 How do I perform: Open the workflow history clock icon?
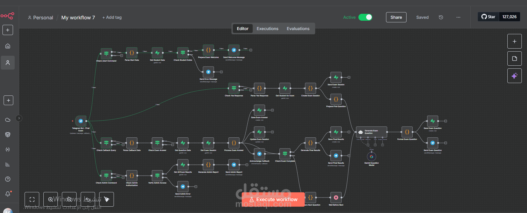coord(441,17)
